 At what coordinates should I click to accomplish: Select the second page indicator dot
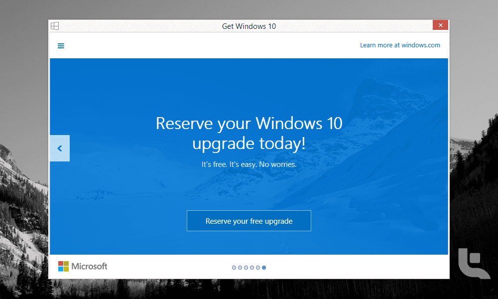point(240,268)
